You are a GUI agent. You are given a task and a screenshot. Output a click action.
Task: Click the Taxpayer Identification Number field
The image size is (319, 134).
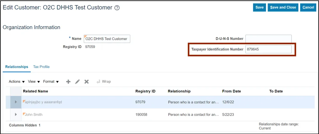click(268, 49)
